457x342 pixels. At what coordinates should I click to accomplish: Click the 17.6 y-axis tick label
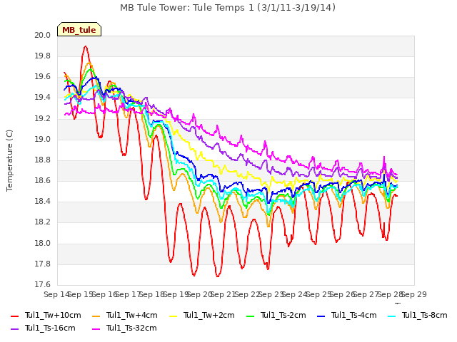click(43, 285)
